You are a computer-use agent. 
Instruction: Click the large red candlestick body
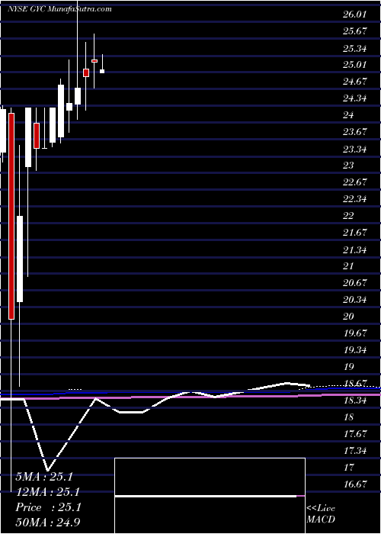pos(11,216)
